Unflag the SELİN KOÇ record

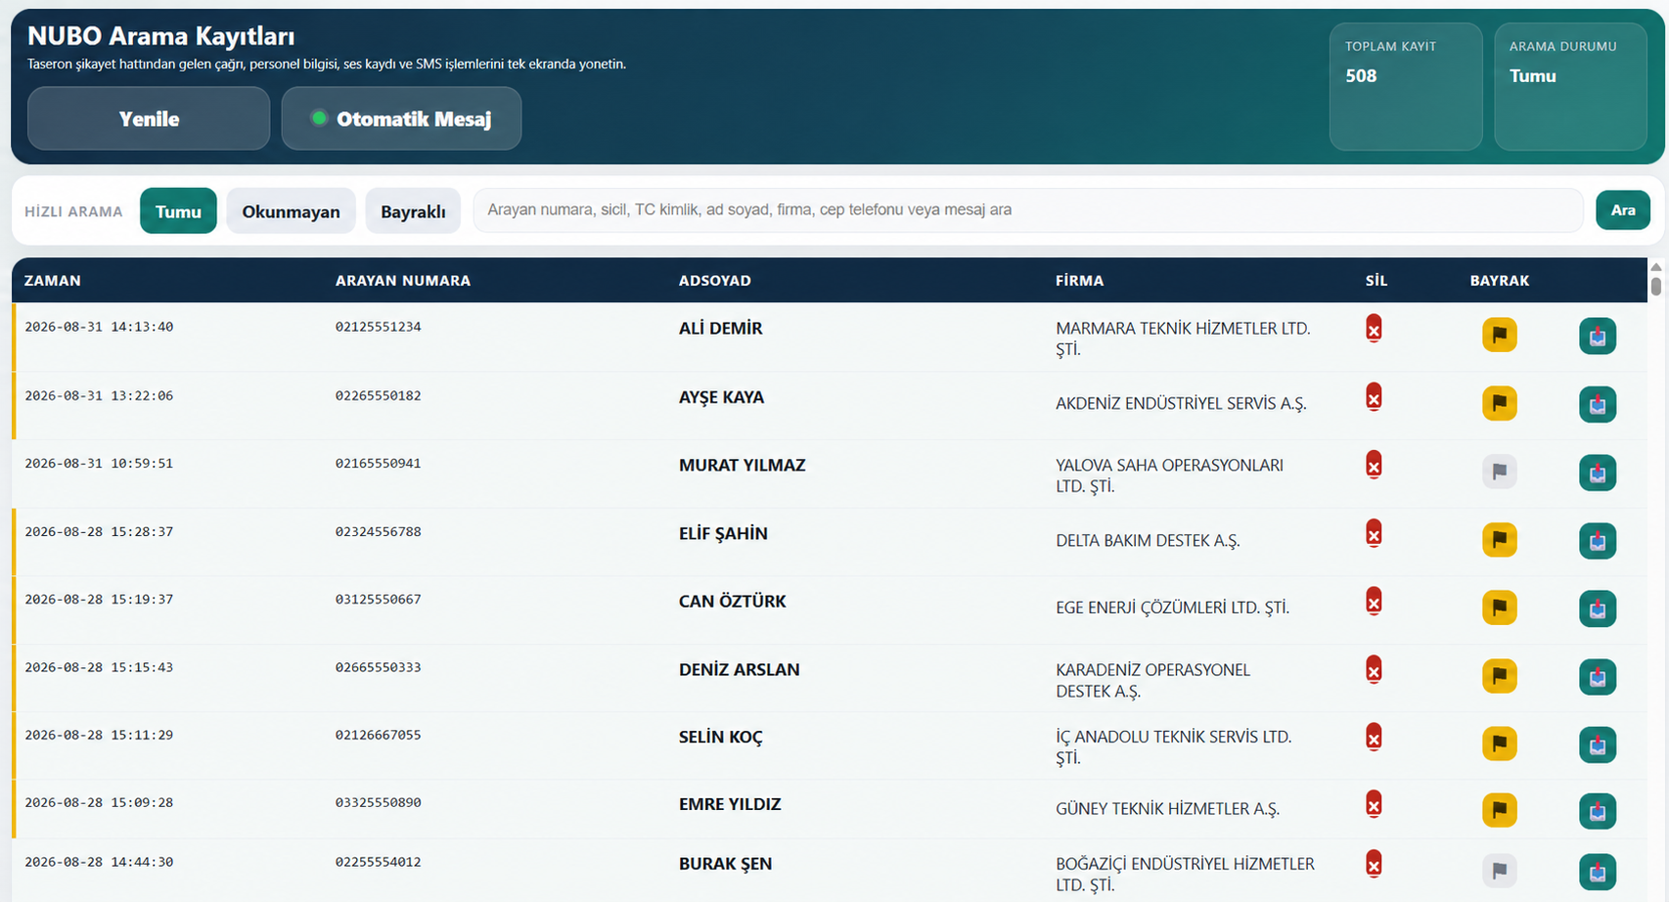pyautogui.click(x=1500, y=744)
